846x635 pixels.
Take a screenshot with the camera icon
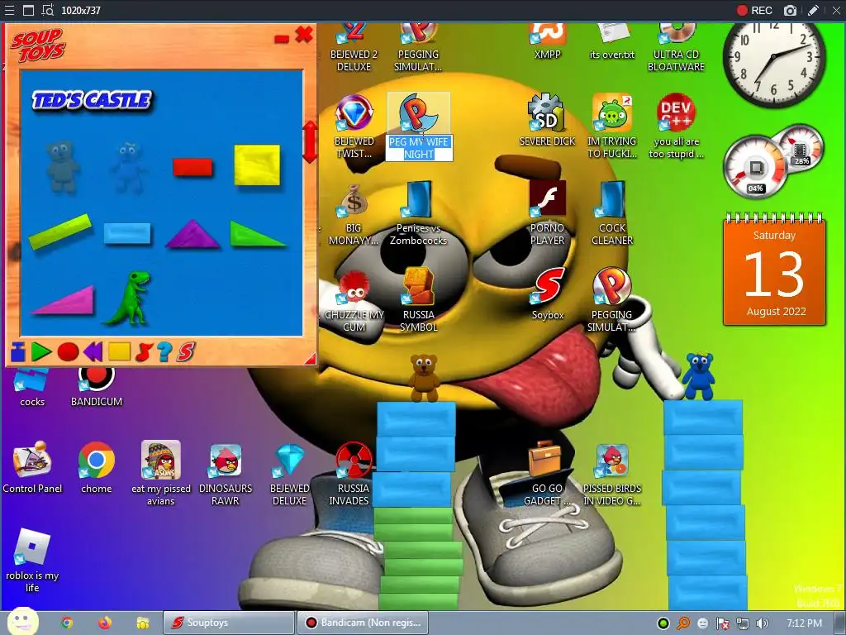(790, 10)
